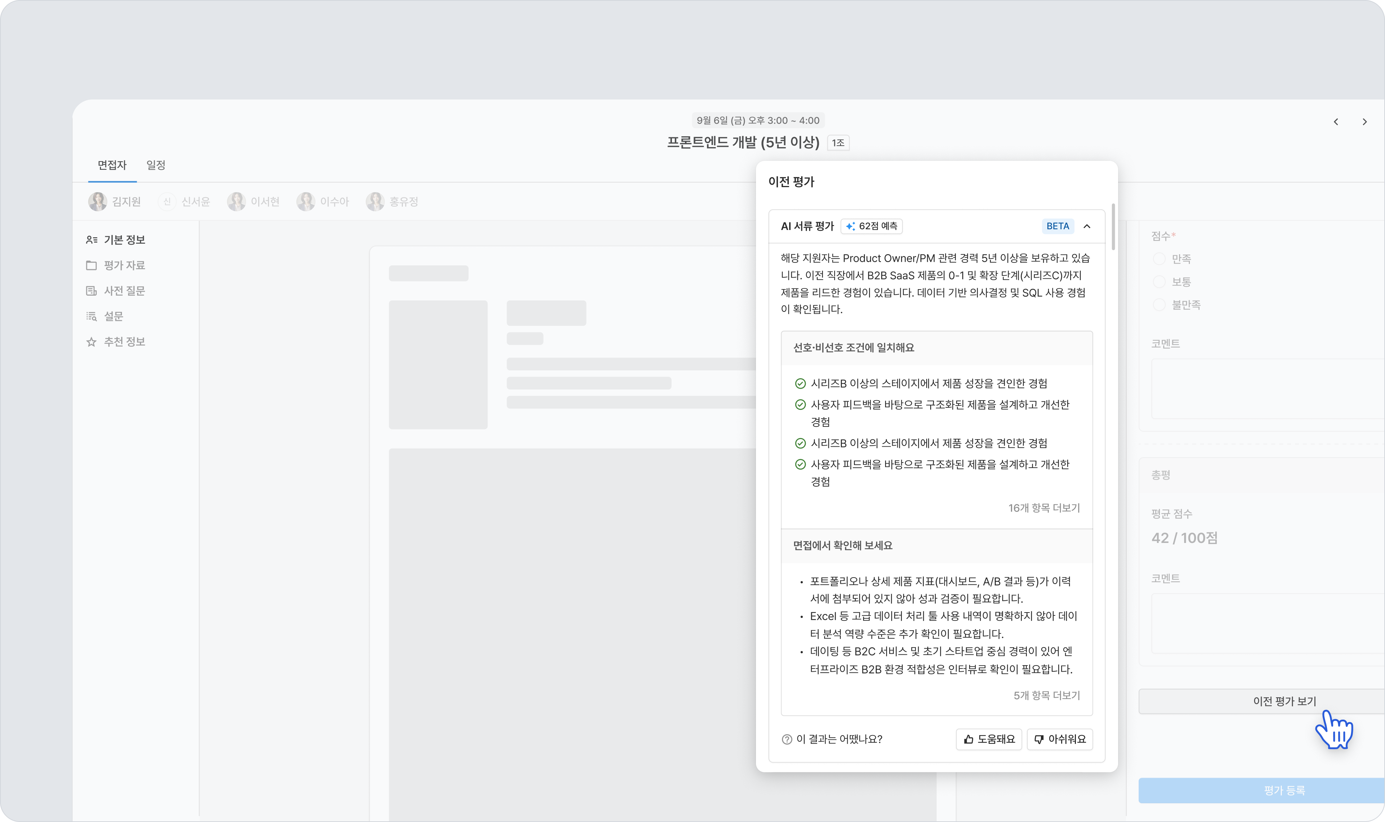
Task: Open 평가 자료 in the sidebar
Action: (x=116, y=265)
